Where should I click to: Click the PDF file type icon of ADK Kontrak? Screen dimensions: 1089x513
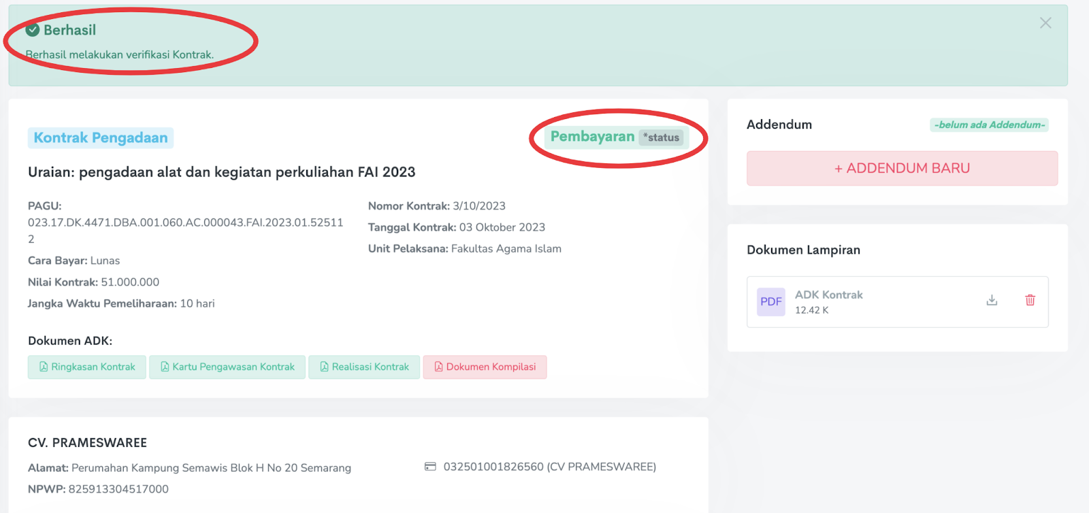tap(771, 301)
